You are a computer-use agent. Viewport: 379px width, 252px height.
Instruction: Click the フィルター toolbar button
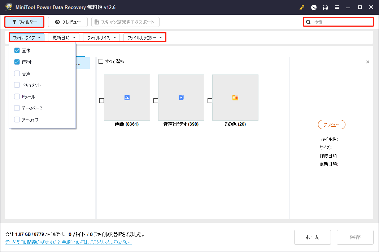pyautogui.click(x=25, y=22)
